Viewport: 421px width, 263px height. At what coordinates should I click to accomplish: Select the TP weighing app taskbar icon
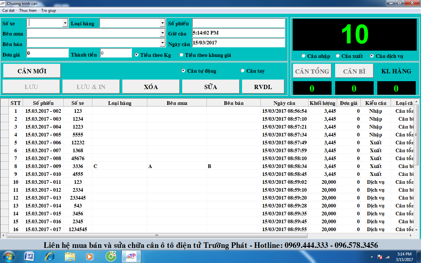point(131,256)
